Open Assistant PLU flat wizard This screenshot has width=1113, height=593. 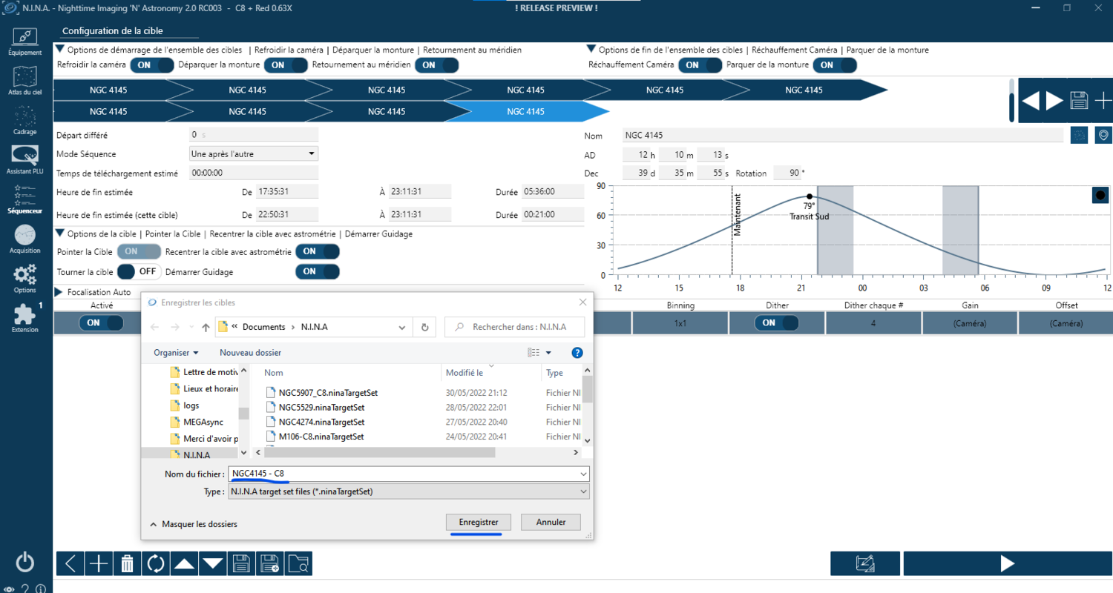tap(25, 159)
